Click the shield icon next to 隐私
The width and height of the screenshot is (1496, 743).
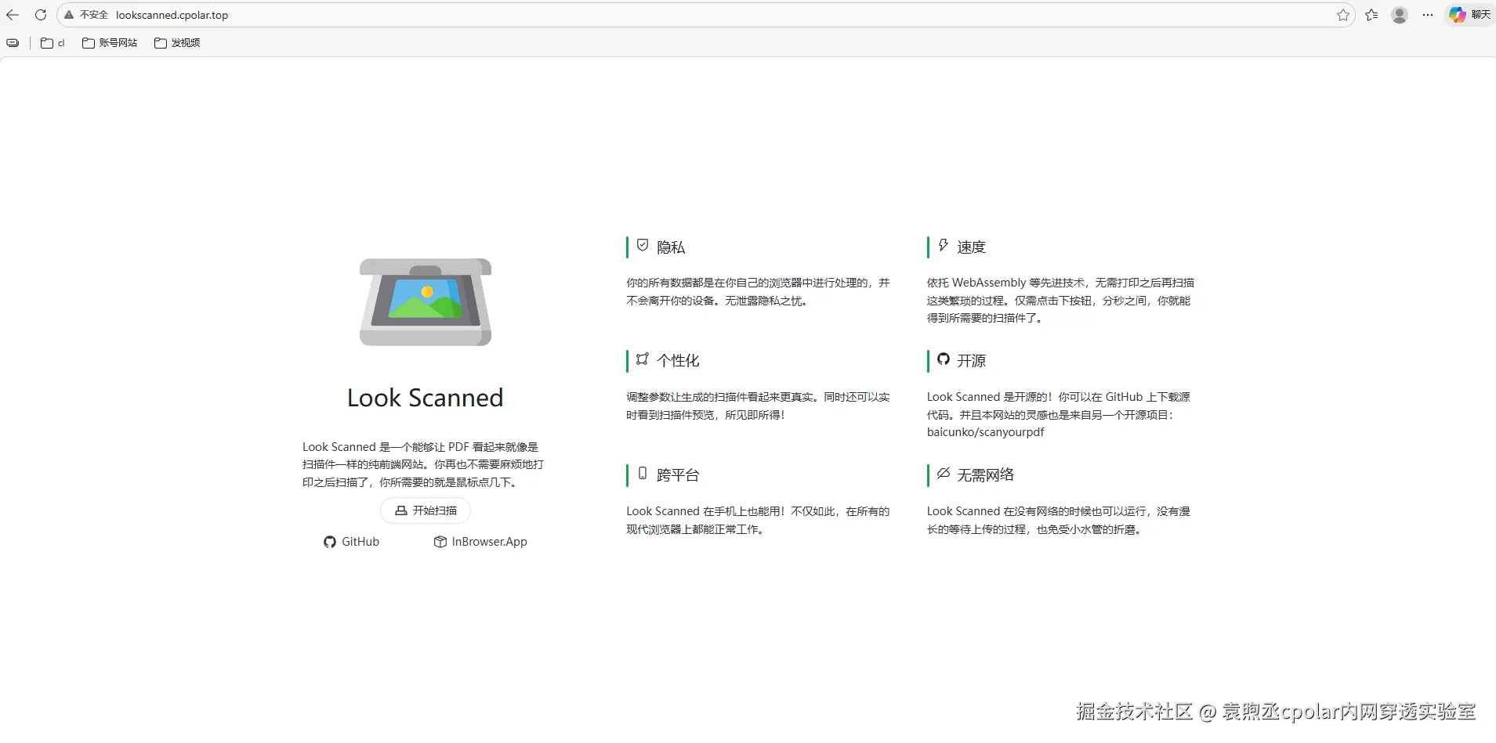[643, 246]
